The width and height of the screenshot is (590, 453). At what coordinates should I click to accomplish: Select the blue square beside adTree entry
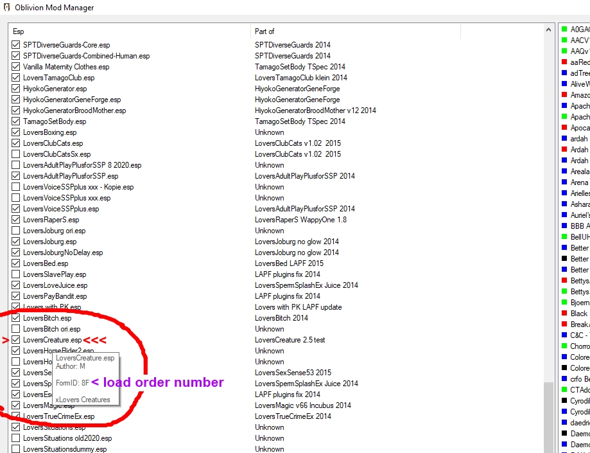[564, 73]
